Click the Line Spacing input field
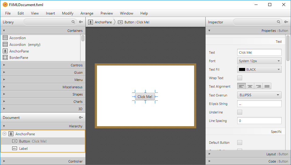Viewport: 291px width, 165px height. tap(259, 121)
